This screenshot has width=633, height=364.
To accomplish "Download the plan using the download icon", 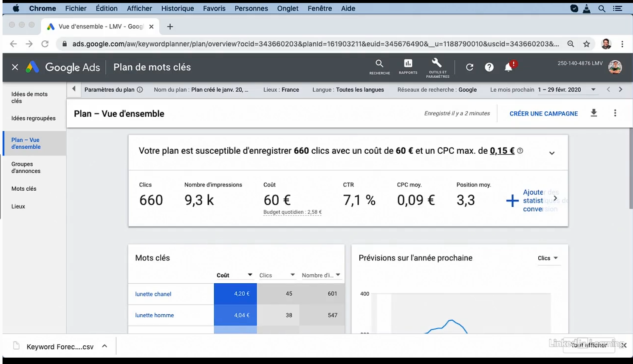I will pyautogui.click(x=594, y=113).
